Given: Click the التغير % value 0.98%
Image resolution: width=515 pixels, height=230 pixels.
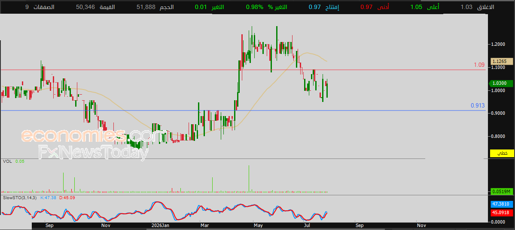Looking at the screenshot, I should coord(255,7).
